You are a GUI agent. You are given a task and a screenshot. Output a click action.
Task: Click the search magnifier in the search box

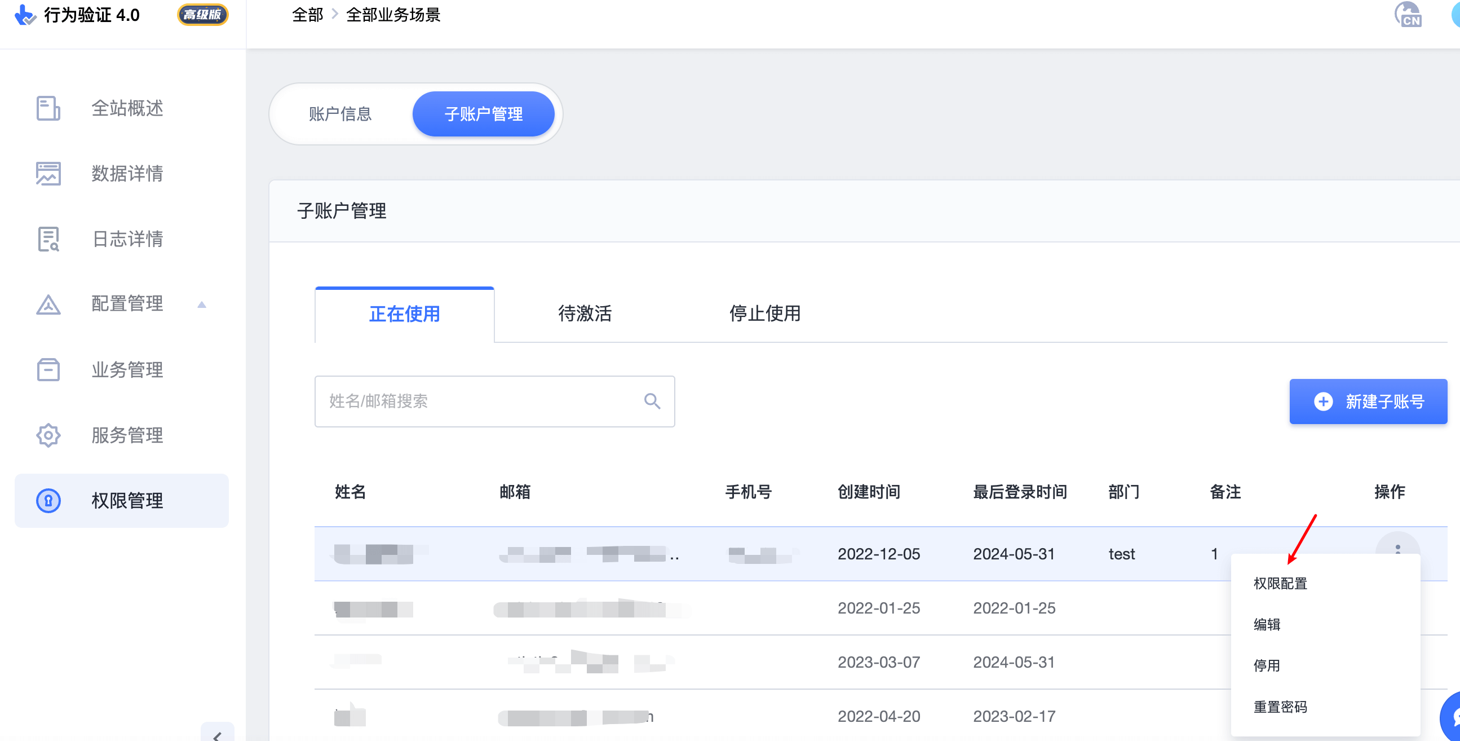click(652, 402)
